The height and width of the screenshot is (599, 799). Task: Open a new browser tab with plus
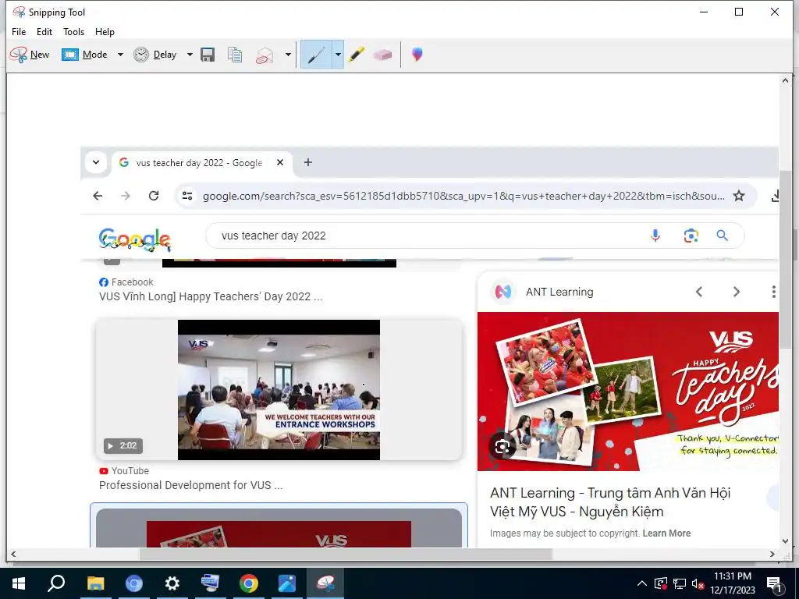(x=307, y=162)
